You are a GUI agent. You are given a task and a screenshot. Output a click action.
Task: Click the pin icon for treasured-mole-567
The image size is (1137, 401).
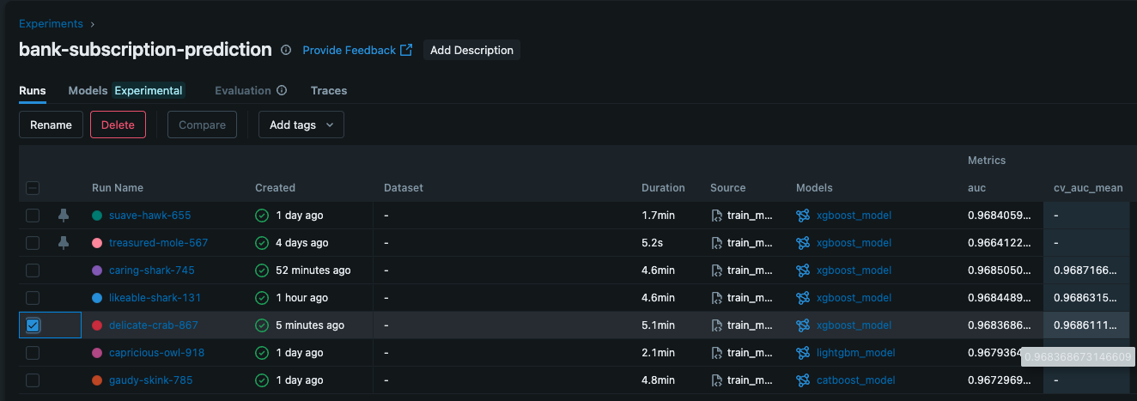(64, 243)
